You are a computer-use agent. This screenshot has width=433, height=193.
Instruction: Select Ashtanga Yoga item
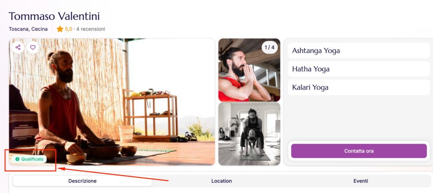(359, 51)
